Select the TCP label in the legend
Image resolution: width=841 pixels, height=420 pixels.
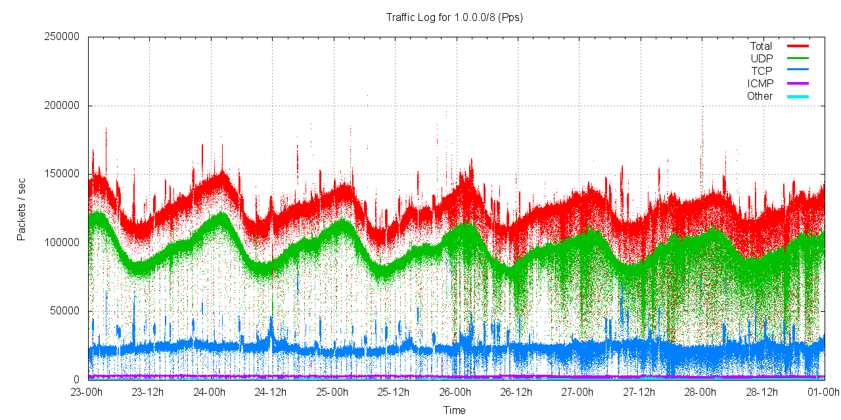(x=761, y=71)
